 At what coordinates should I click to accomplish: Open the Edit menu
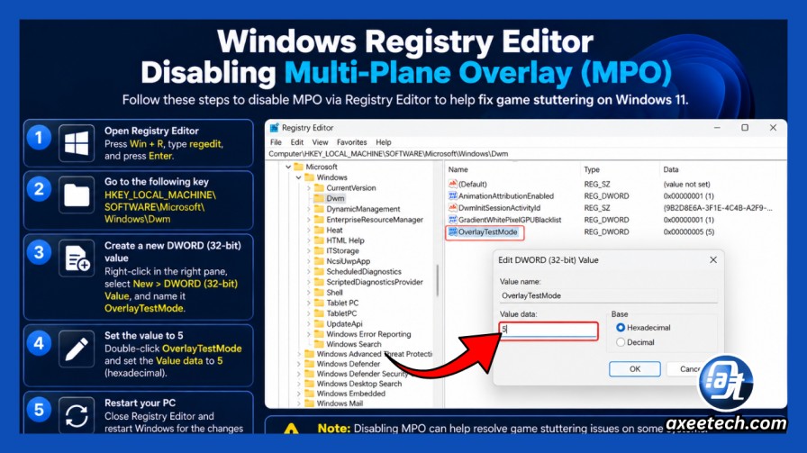click(297, 142)
